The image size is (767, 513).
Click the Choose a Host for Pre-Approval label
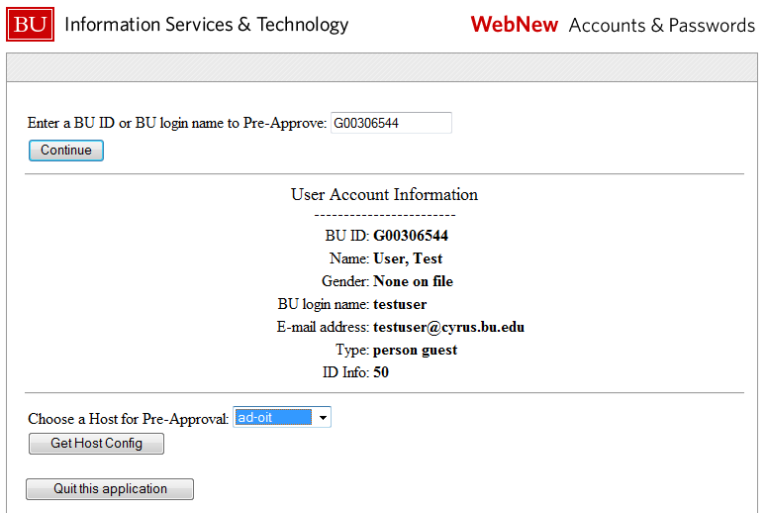[128, 419]
